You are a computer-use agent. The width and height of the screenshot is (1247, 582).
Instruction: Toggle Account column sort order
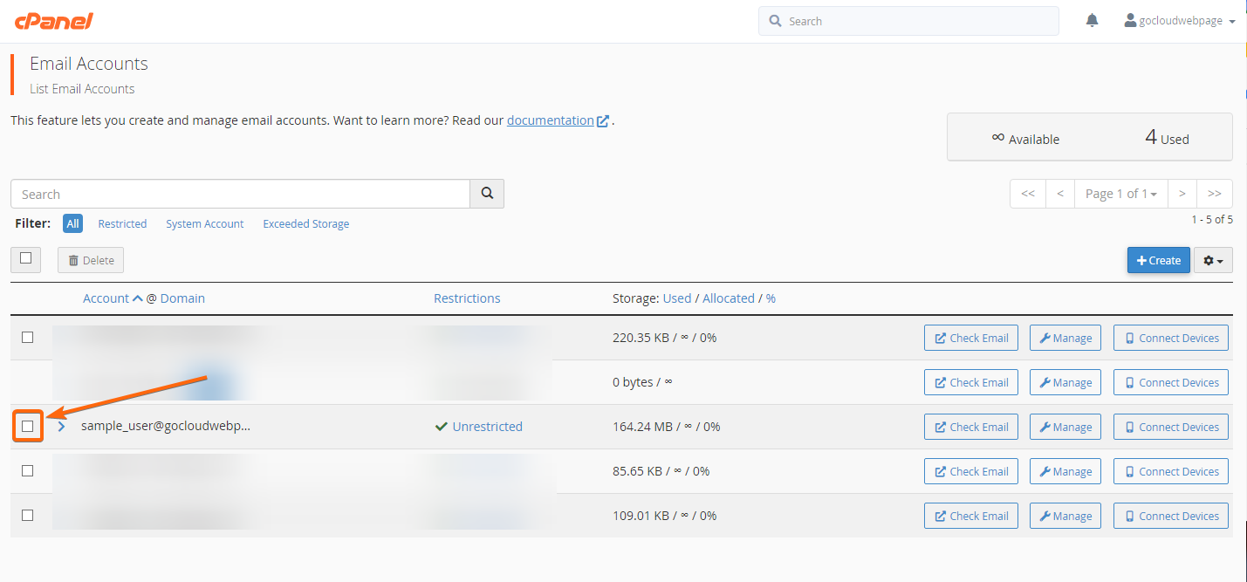113,298
